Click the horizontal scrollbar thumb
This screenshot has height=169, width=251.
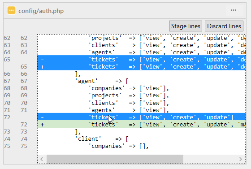click(115, 159)
